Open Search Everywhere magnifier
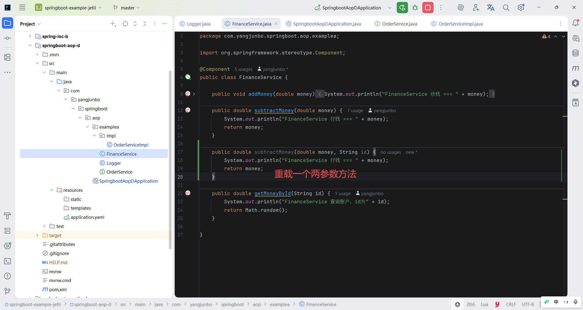 pos(506,8)
